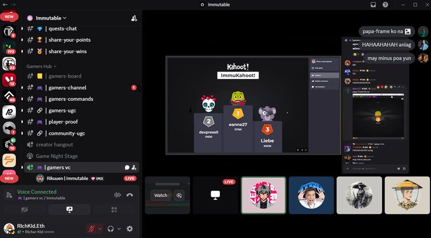Viewport: 431px width, 238px height.
Task: Open red server icon with 12 notifications
Action: [x=9, y=80]
